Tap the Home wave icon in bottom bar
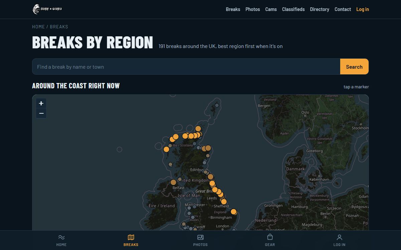 click(61, 237)
